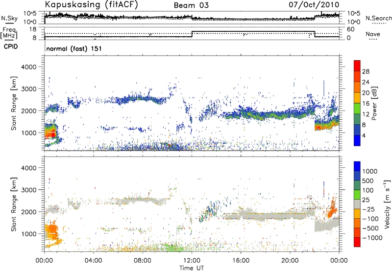Click the '4000' tick on velocity panel axis
The image size is (392, 271).
point(28,168)
